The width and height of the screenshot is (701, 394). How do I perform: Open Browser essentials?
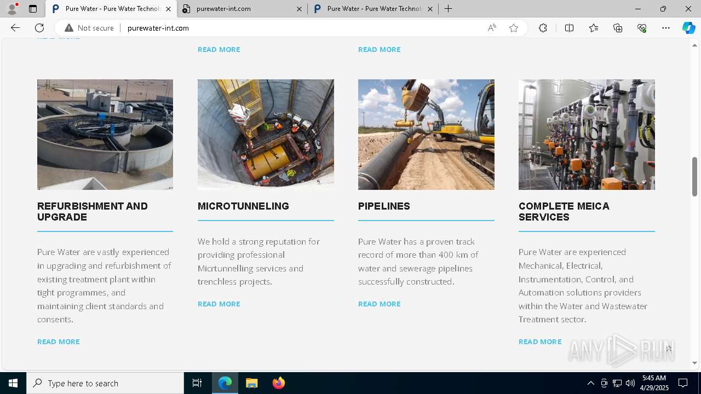point(642,28)
